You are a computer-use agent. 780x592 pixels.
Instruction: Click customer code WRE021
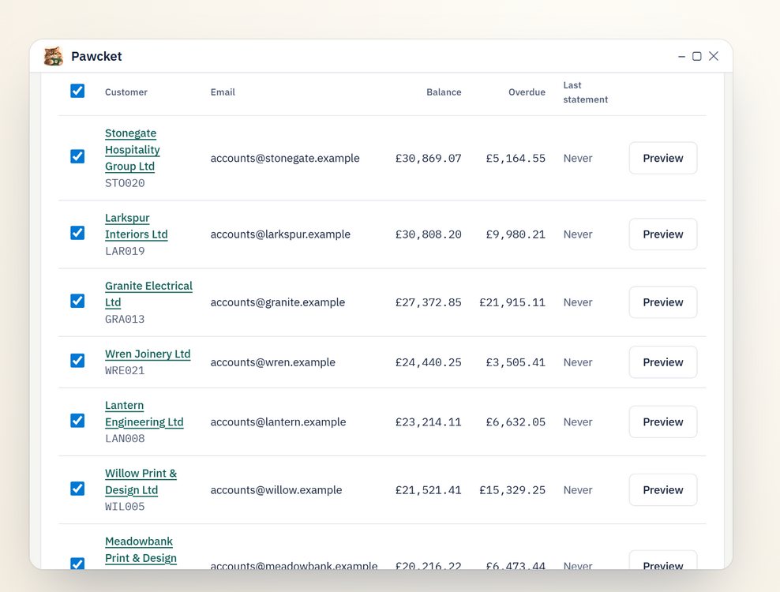[x=125, y=371]
